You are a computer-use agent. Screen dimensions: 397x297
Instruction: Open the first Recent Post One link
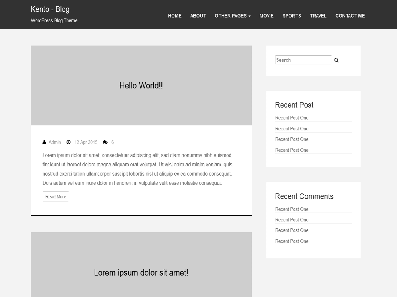pyautogui.click(x=291, y=118)
